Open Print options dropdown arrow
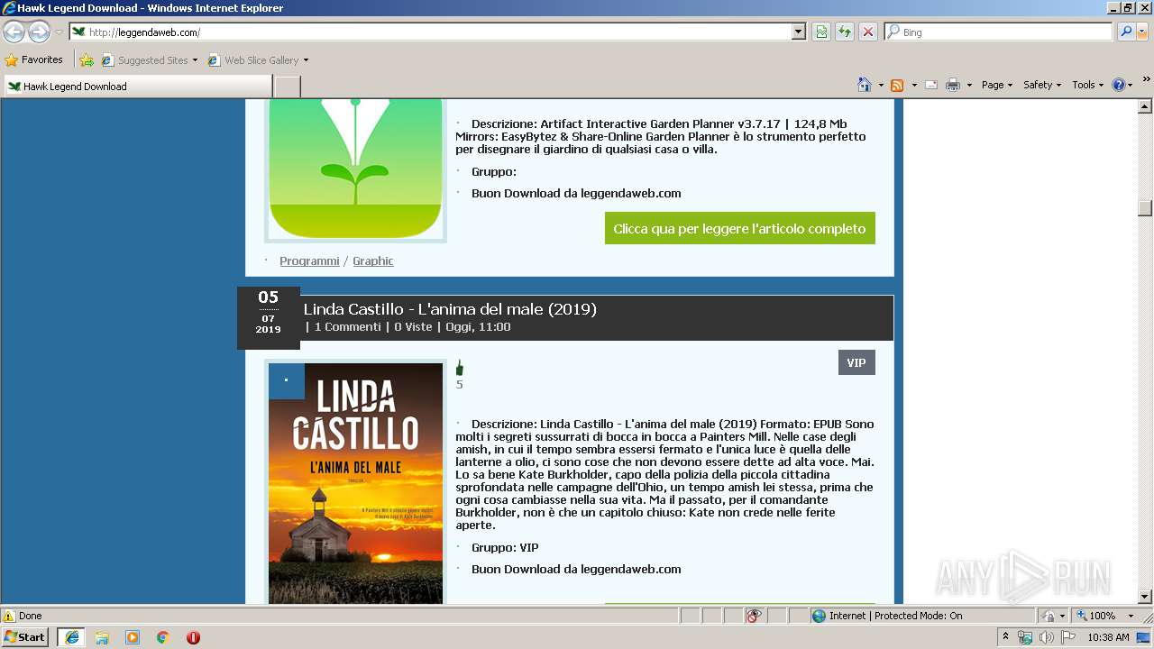The image size is (1154, 649). (969, 85)
